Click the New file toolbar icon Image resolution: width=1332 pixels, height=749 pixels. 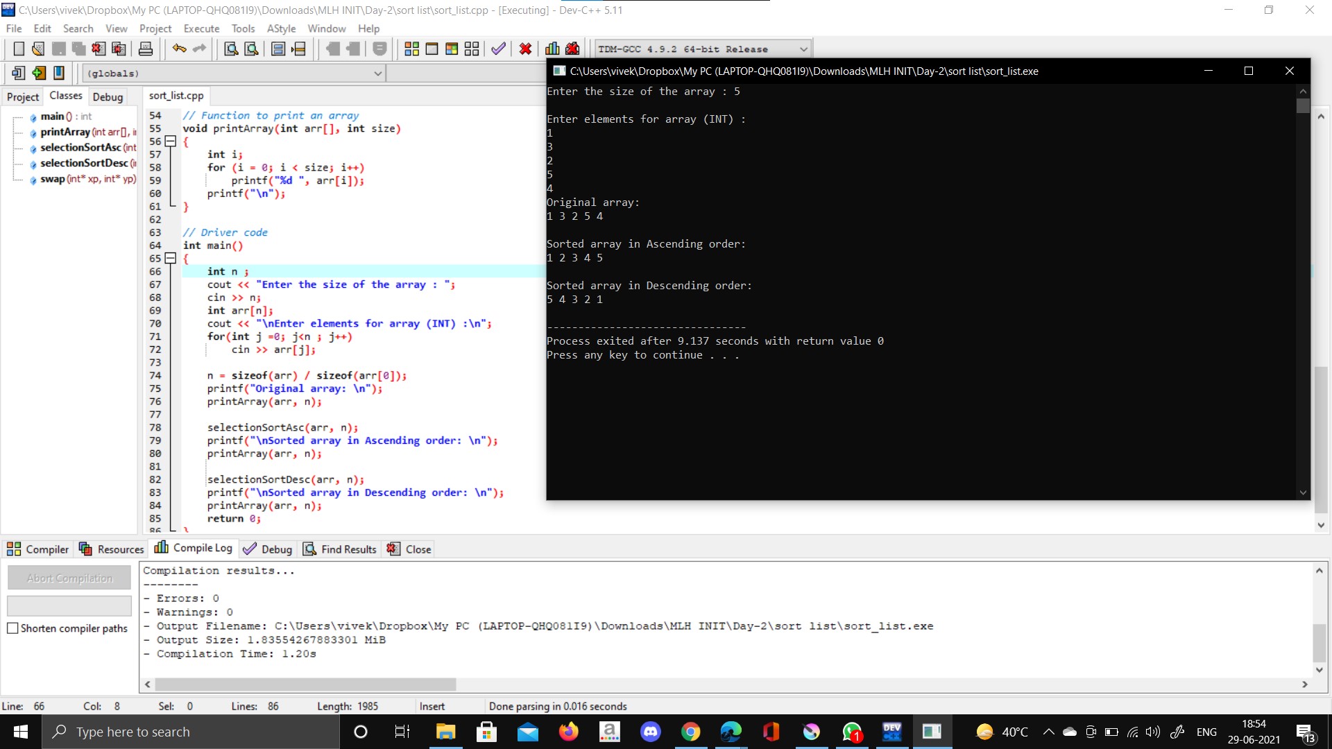pyautogui.click(x=19, y=49)
